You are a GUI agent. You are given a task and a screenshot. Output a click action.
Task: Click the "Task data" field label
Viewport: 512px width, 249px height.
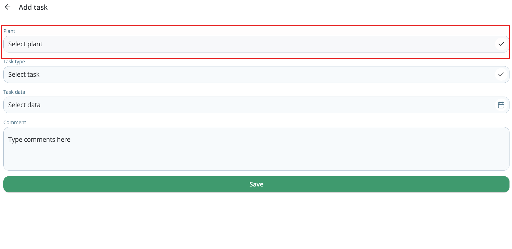point(14,92)
